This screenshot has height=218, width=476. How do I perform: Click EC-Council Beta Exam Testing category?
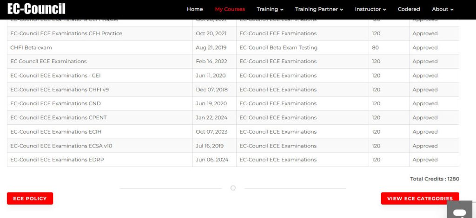(x=278, y=48)
